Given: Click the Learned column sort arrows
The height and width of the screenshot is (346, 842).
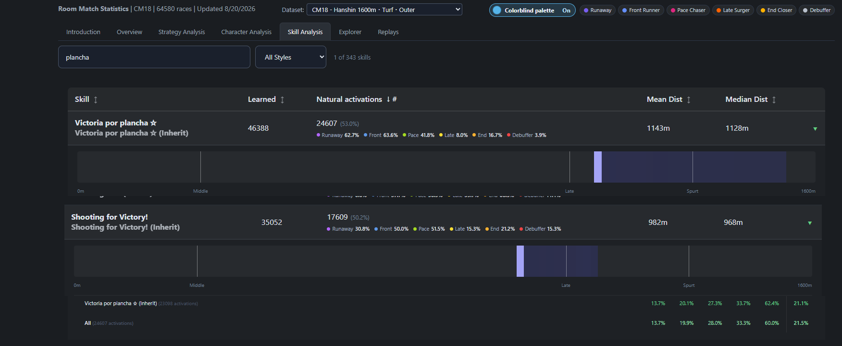Looking at the screenshot, I should (283, 99).
